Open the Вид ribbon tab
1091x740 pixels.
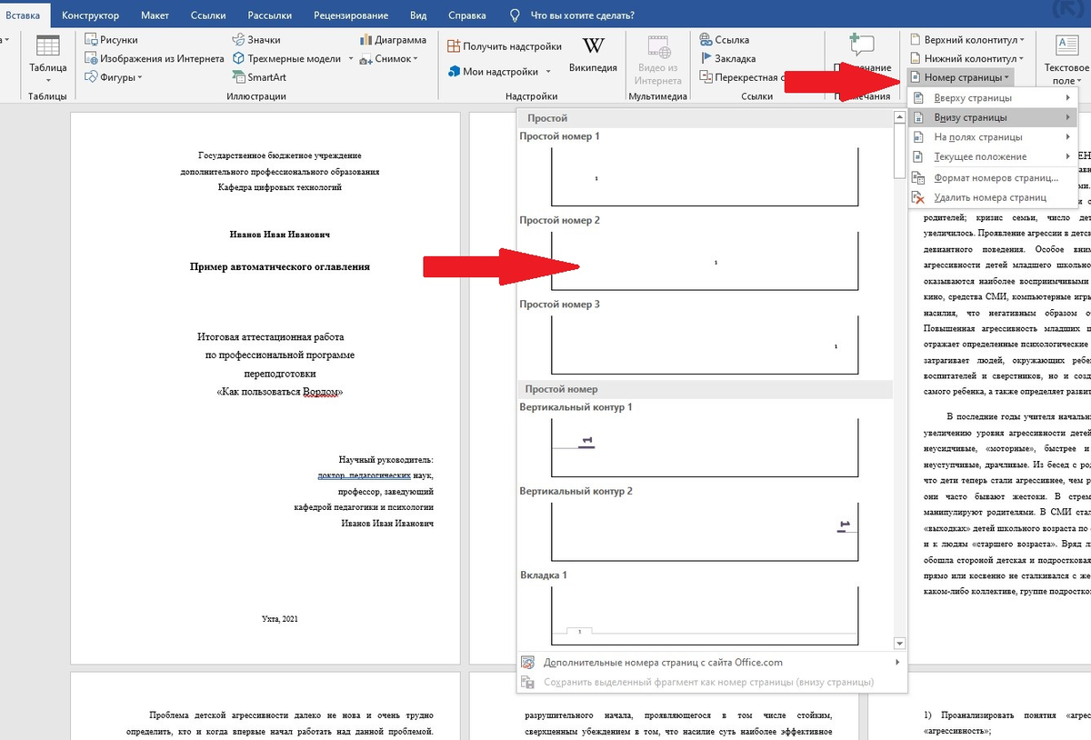pos(418,15)
